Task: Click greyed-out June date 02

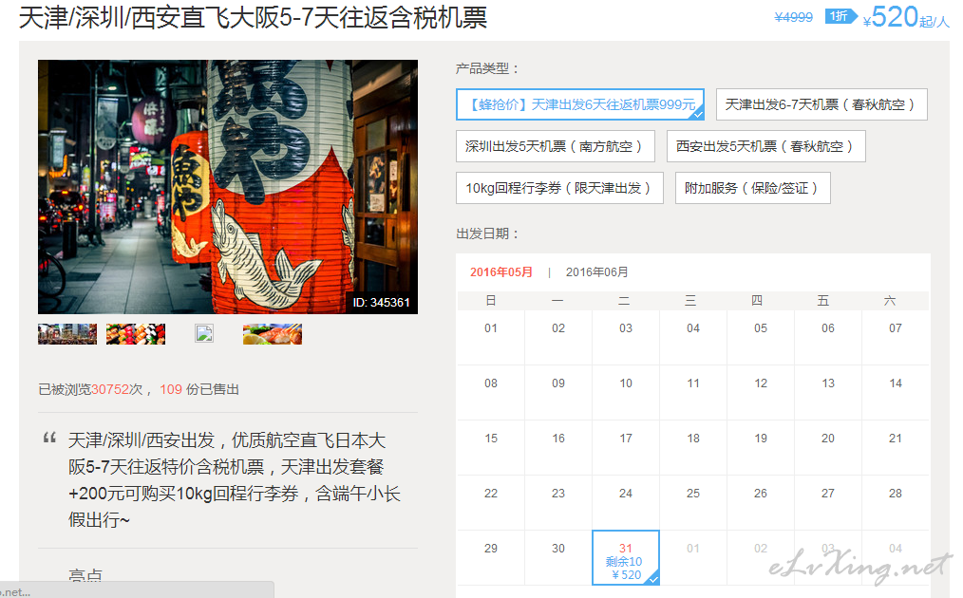Action: 761,549
